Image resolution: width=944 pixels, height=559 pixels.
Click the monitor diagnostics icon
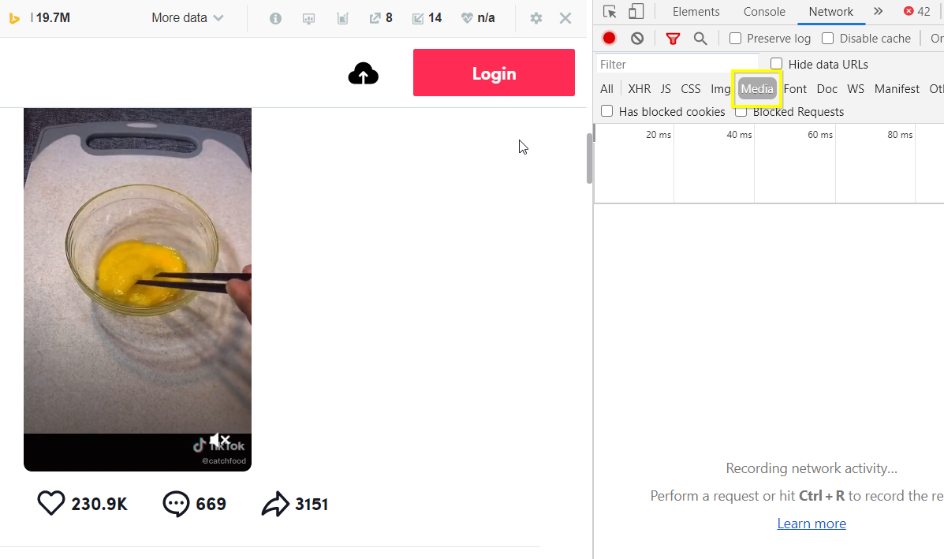309,19
